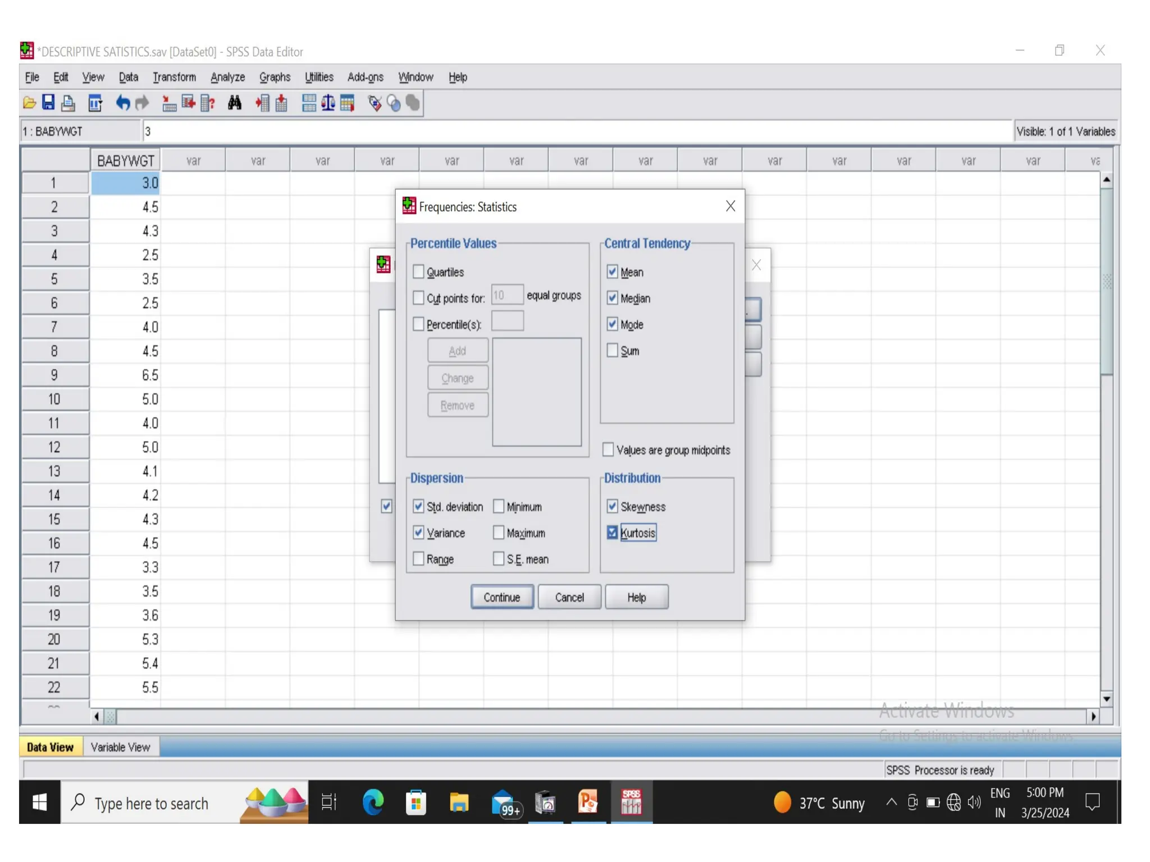
Task: Click the Undo arrow icon
Action: [x=122, y=103]
